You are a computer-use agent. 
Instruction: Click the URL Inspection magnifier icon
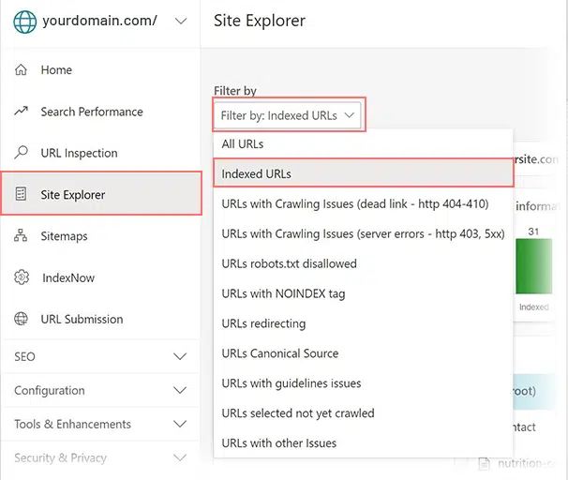21,153
